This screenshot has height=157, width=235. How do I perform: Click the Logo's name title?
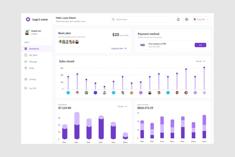tap(40, 19)
